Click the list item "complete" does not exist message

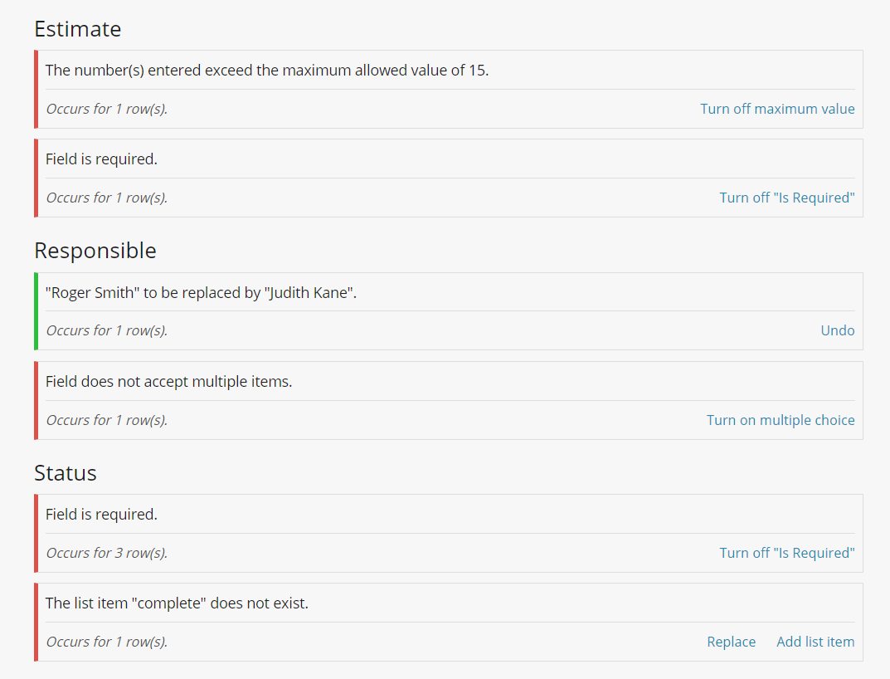177,603
